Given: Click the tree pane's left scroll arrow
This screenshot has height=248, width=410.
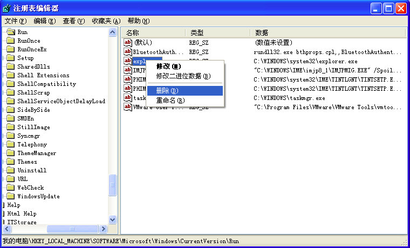Looking at the screenshot, I should pyautogui.click(x=6, y=229).
